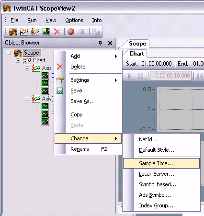This screenshot has width=204, height=216.
Task: Select the first Axis tree node
Action: click(x=46, y=68)
